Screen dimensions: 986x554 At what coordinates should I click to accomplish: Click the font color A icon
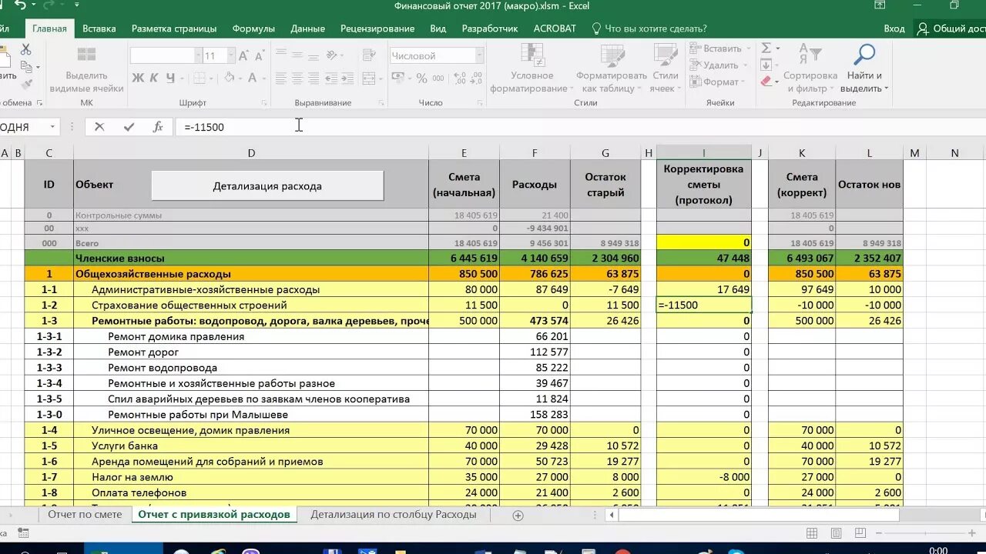click(x=251, y=78)
